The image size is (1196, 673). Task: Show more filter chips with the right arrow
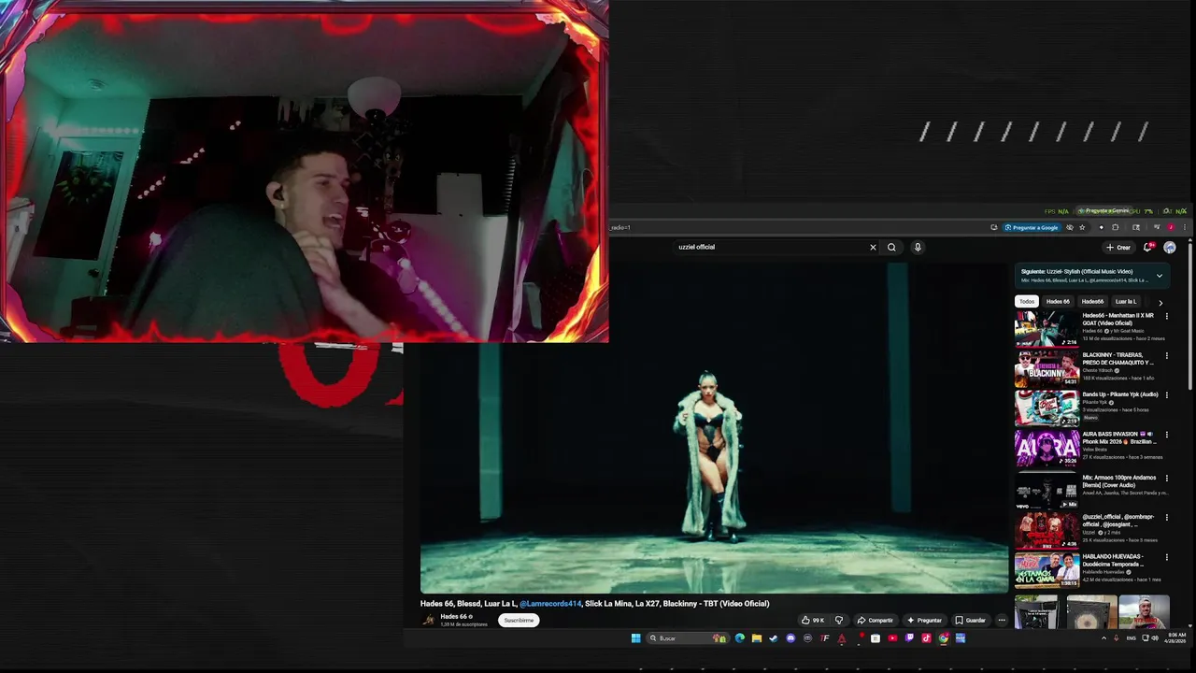[1160, 302]
